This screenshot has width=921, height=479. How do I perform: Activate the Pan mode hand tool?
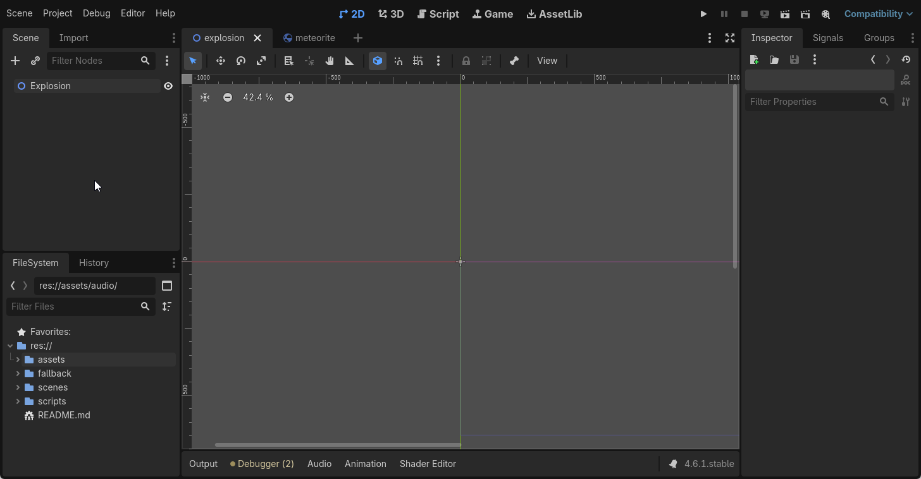coord(330,61)
